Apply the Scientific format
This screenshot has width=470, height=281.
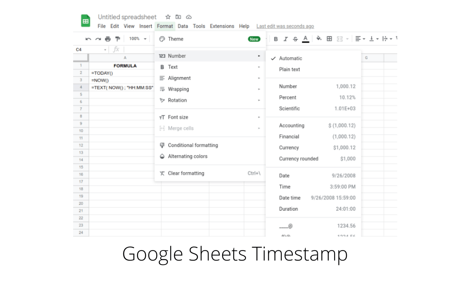[313, 108]
